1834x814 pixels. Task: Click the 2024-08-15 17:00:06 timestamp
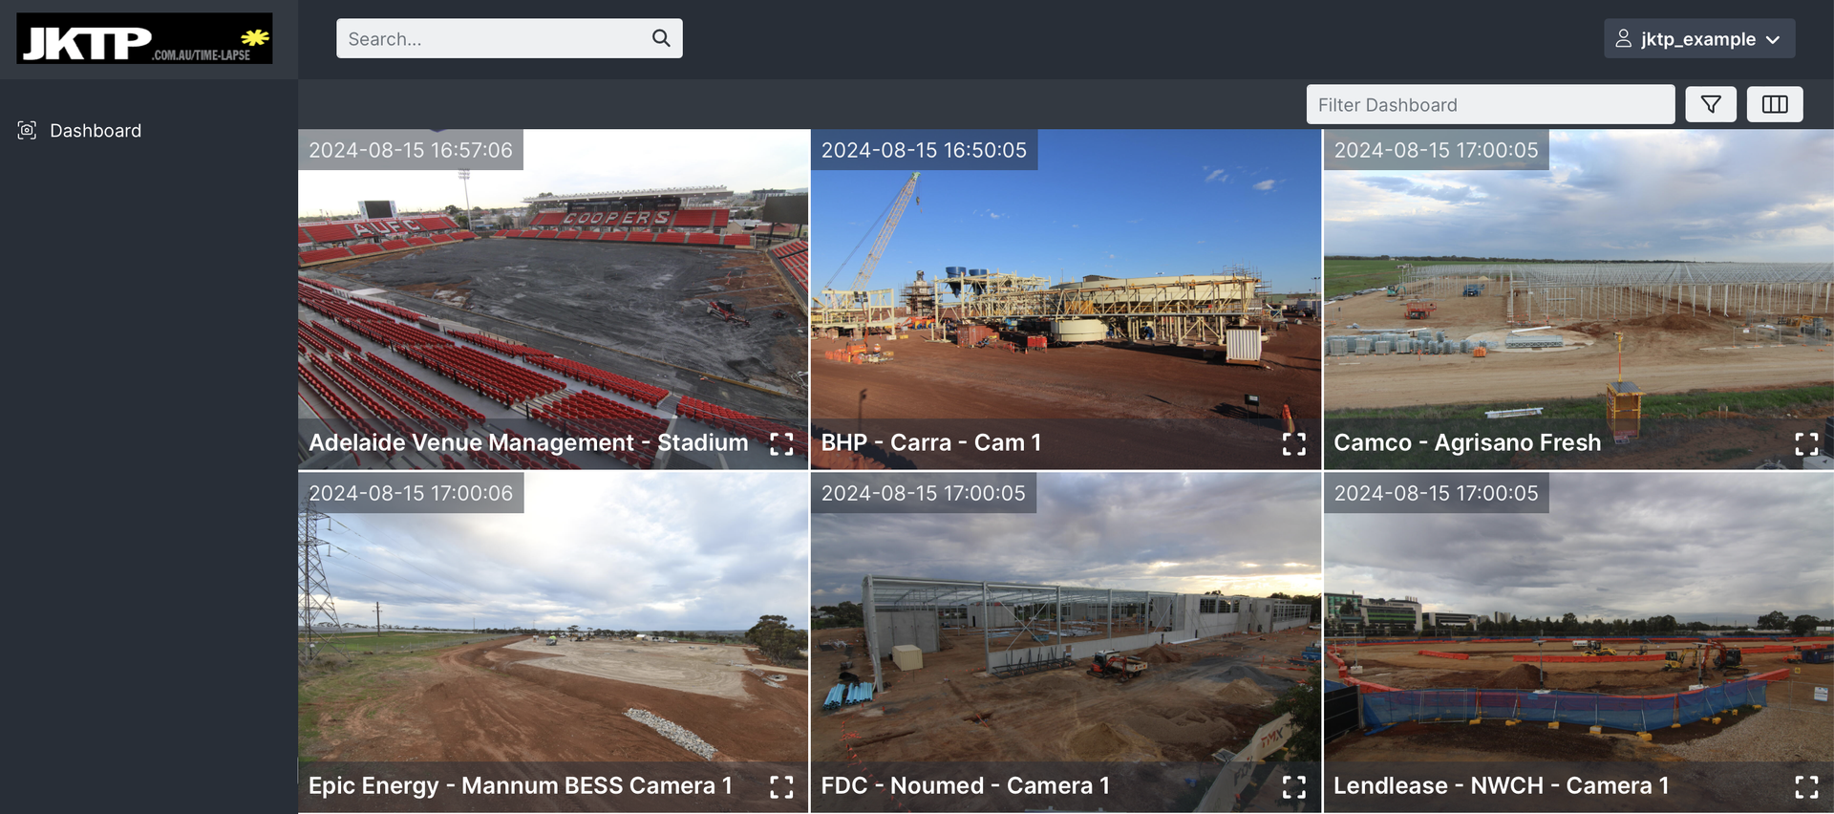point(411,493)
